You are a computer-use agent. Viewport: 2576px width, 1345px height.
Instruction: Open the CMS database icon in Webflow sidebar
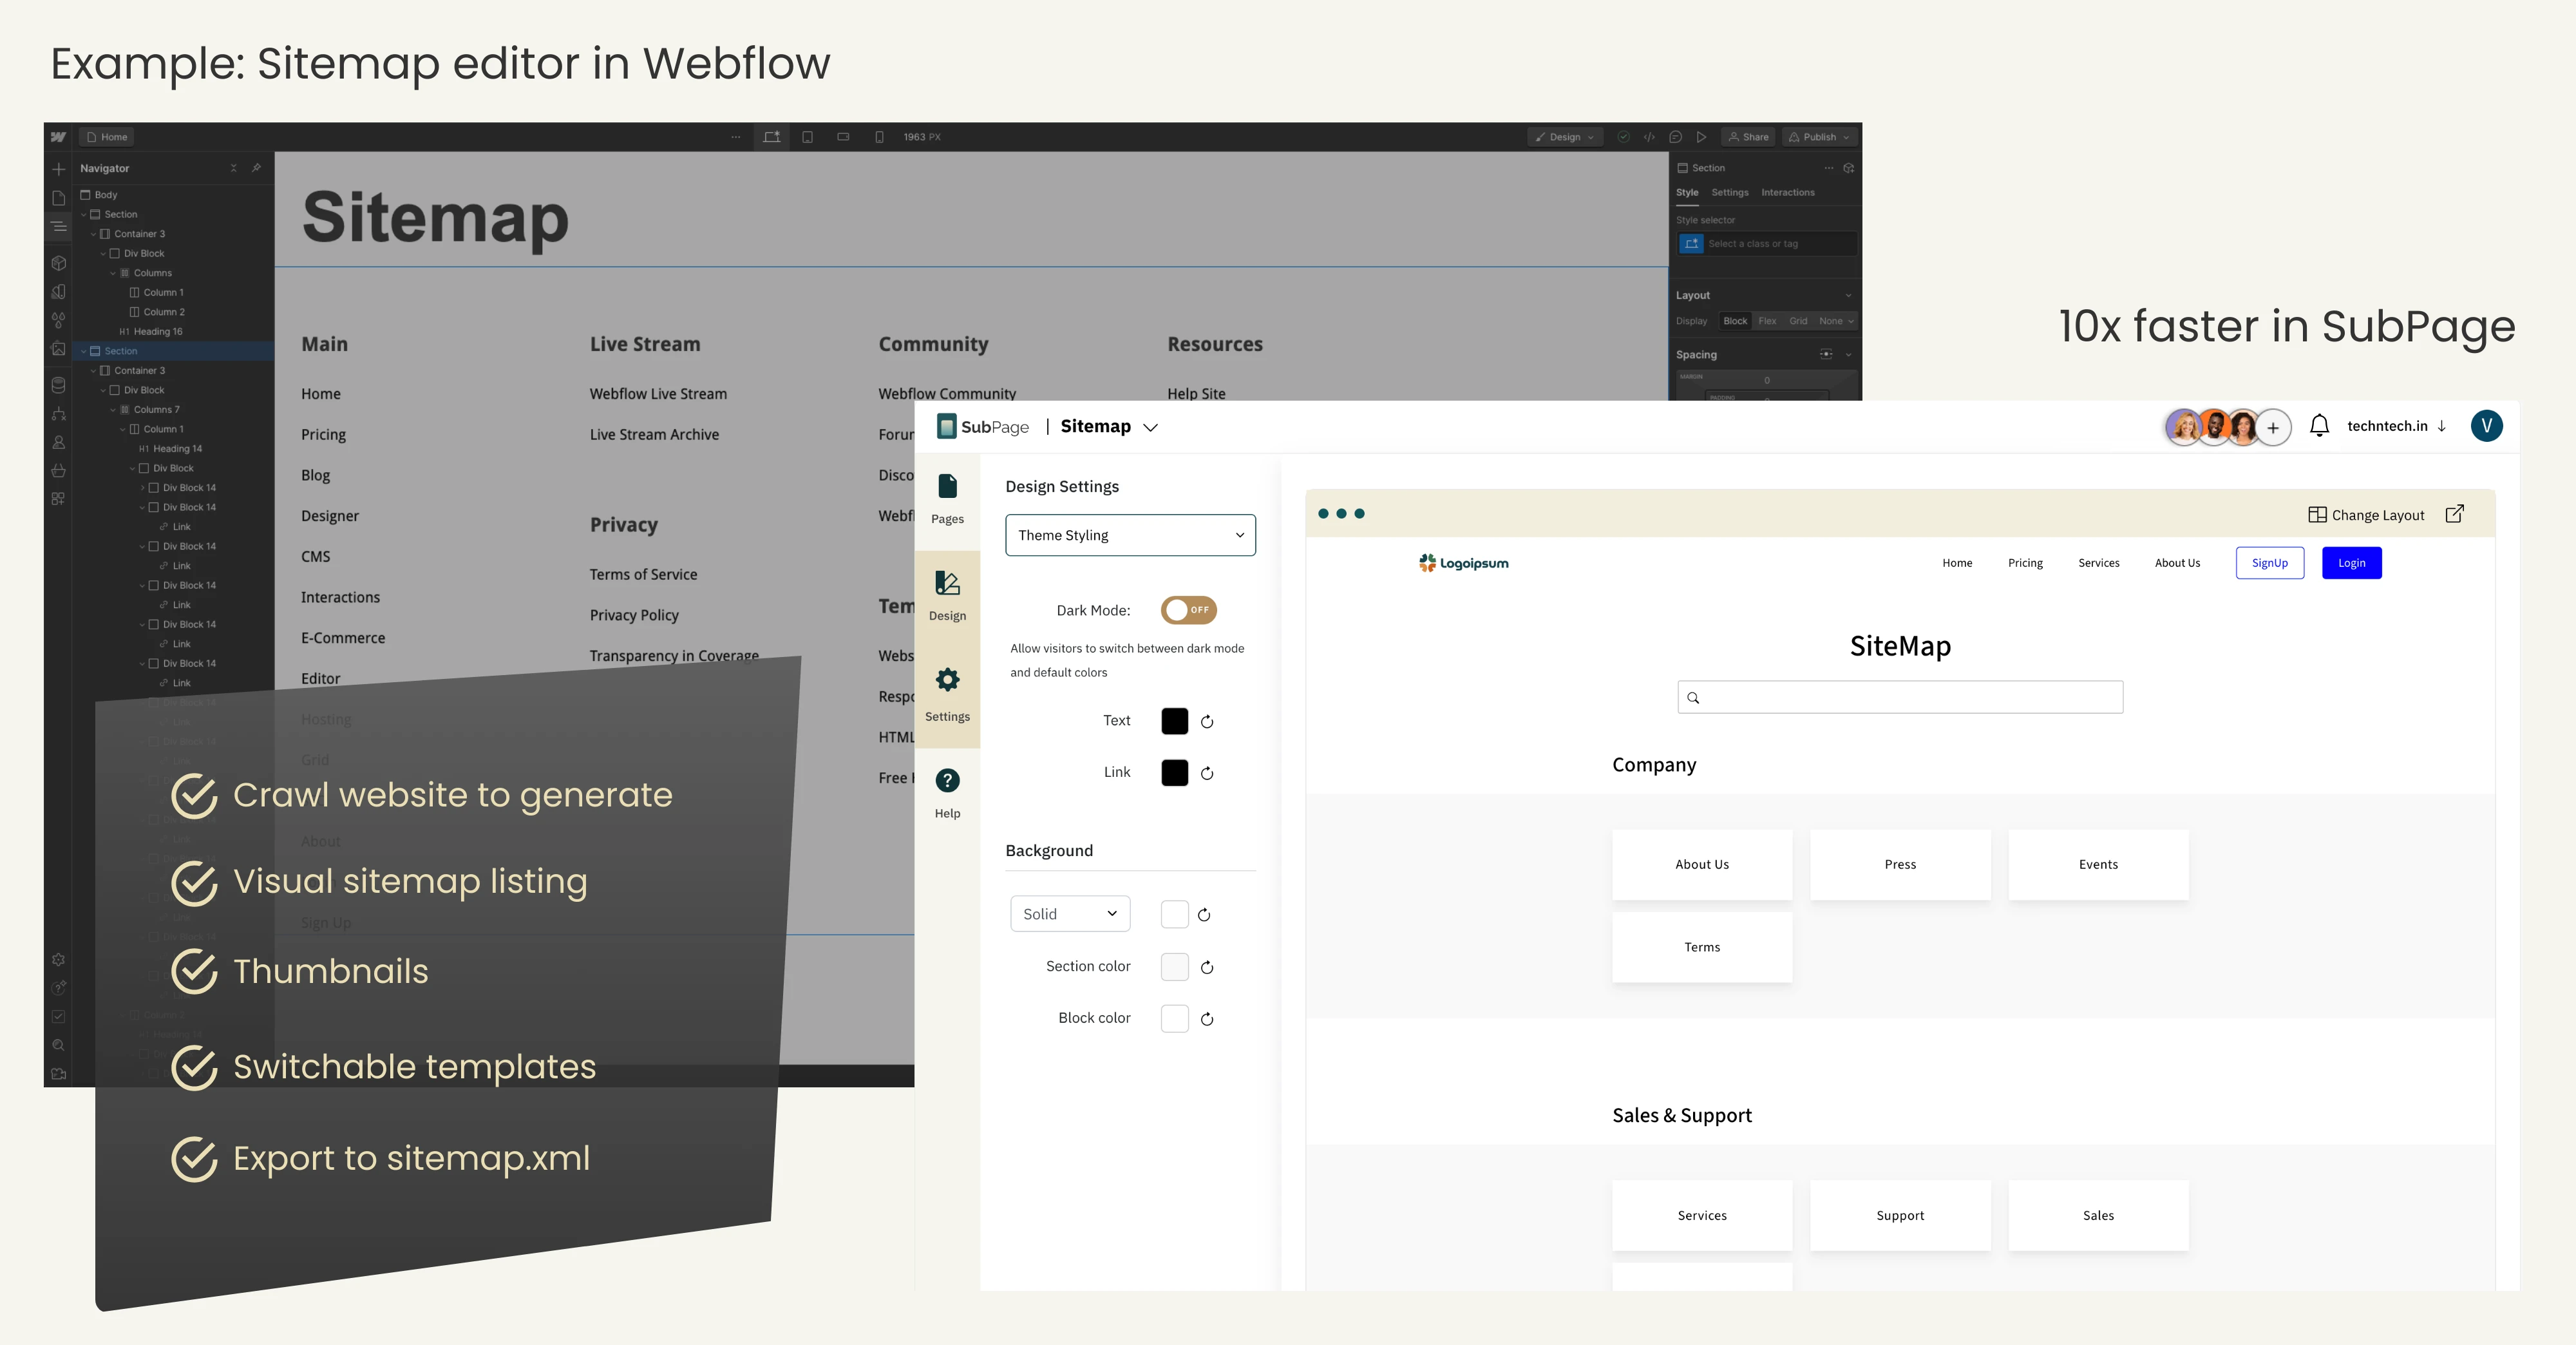coord(58,385)
